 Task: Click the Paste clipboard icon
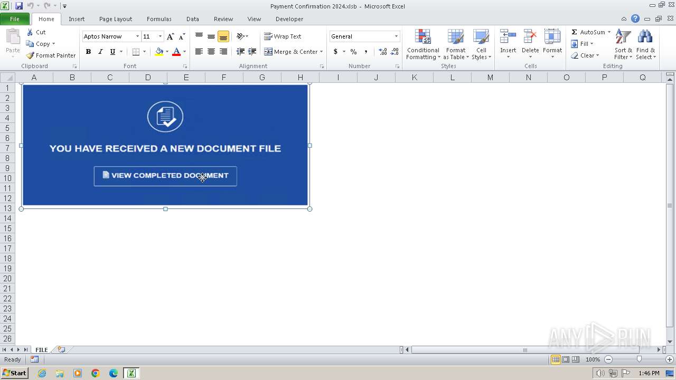click(x=13, y=38)
